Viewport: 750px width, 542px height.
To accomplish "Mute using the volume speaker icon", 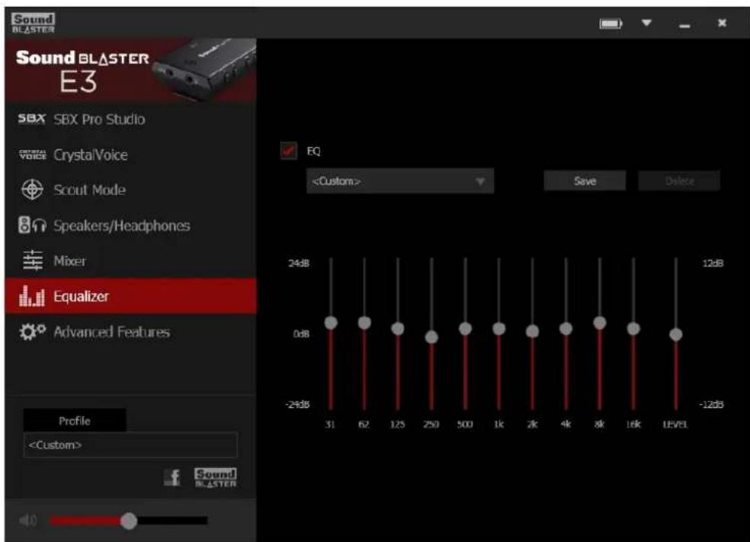I will click(x=27, y=521).
